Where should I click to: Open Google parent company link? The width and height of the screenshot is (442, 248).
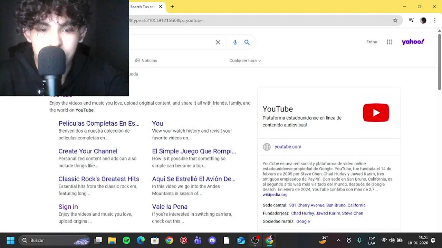pyautogui.click(x=303, y=221)
